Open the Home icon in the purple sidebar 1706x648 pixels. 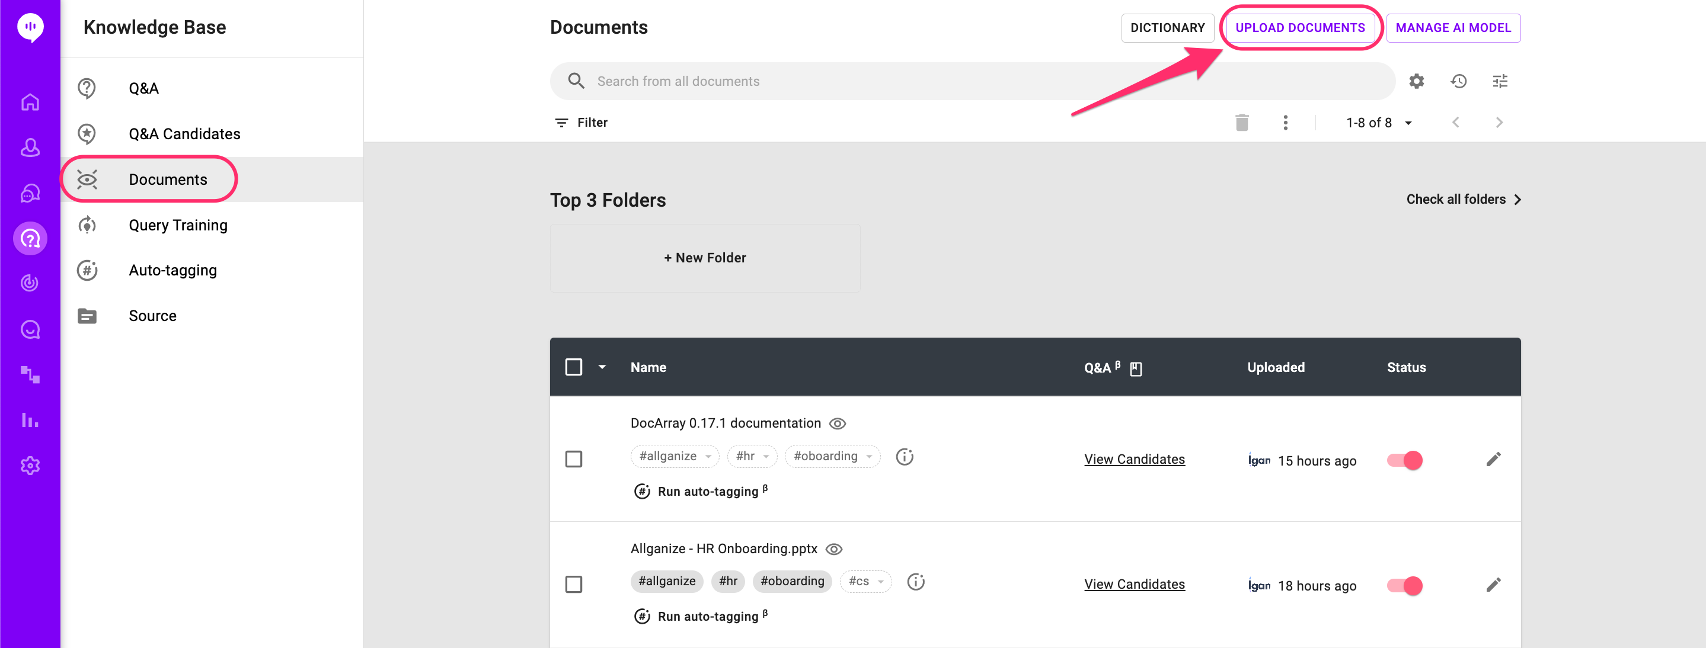pos(30,102)
